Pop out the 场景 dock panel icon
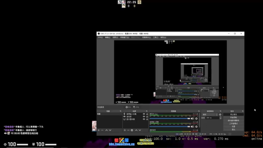The image size is (263, 148). tap(120, 111)
